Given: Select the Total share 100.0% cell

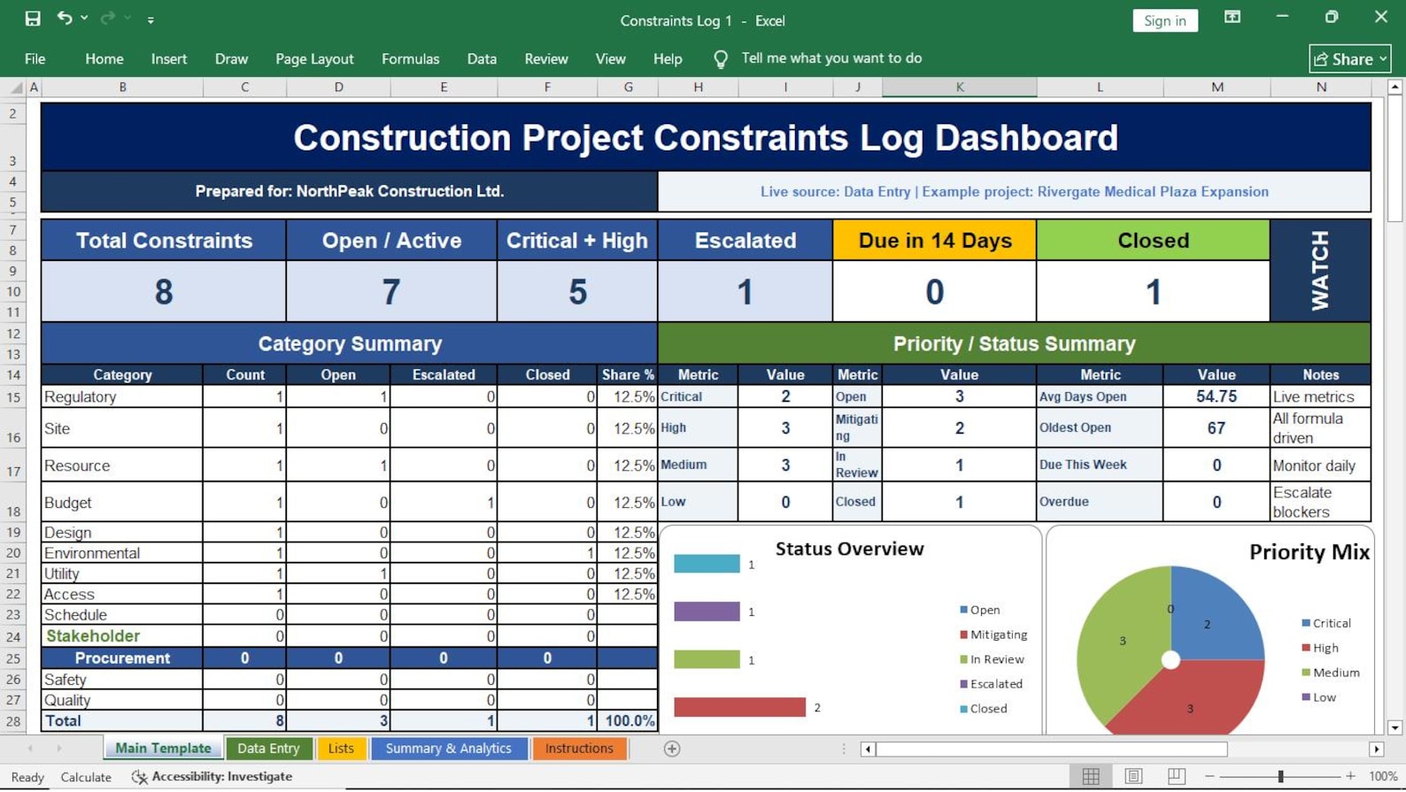Looking at the screenshot, I should pyautogui.click(x=628, y=721).
